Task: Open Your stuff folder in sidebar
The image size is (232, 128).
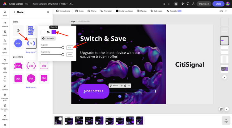Action: [5, 24]
